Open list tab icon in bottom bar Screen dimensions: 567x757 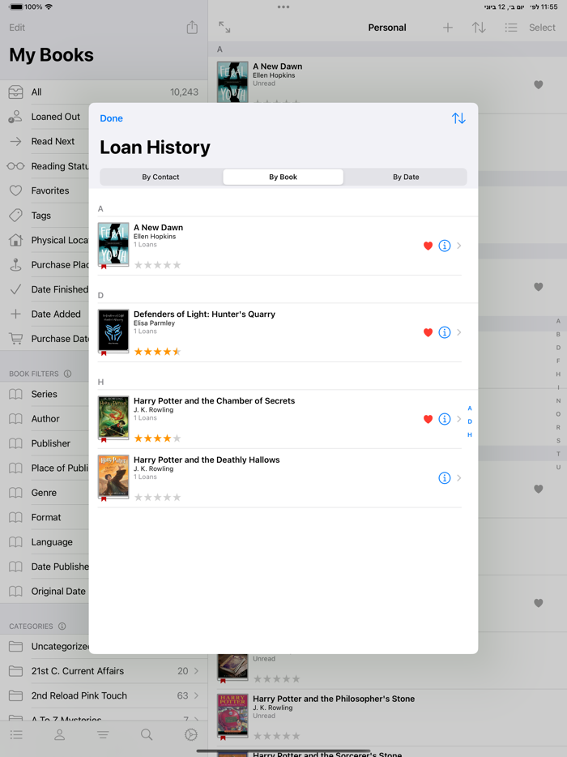tap(16, 735)
